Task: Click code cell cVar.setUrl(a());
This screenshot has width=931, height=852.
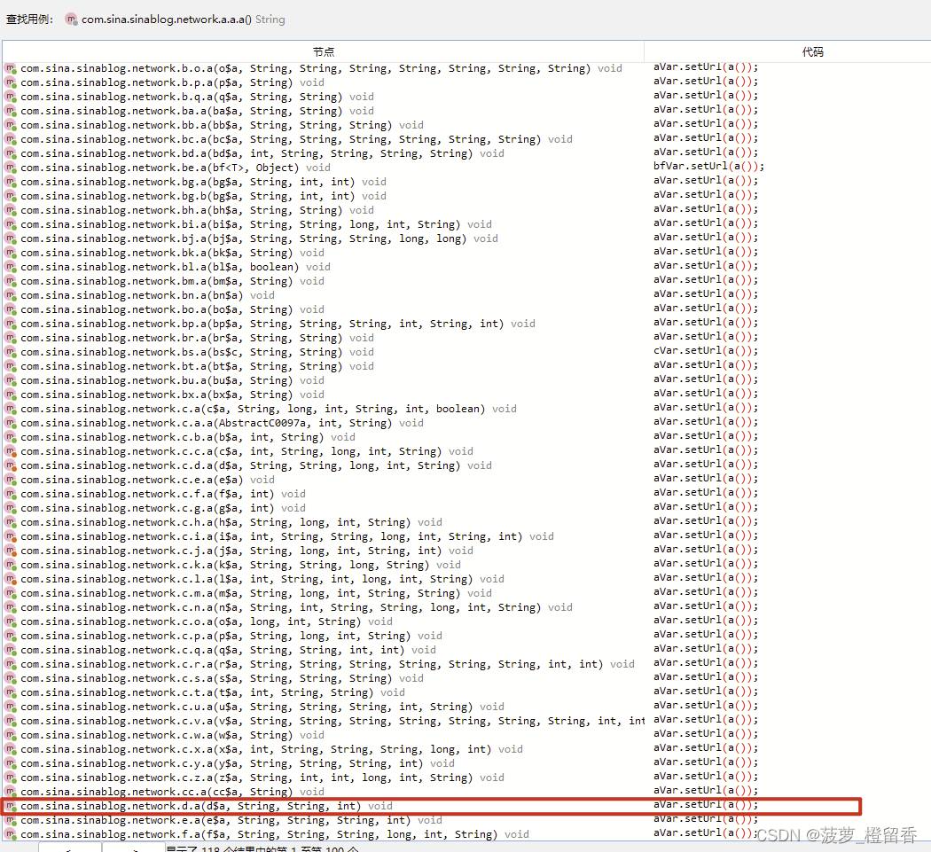Action: [x=706, y=350]
